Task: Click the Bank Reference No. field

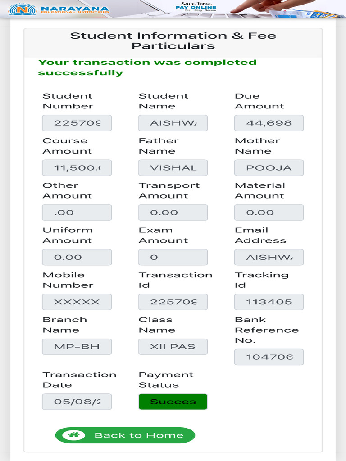Action: pos(269,357)
